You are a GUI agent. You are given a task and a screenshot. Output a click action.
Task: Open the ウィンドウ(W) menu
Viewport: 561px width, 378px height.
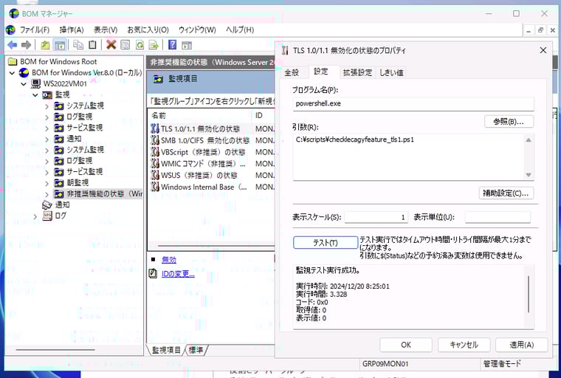tap(197, 30)
